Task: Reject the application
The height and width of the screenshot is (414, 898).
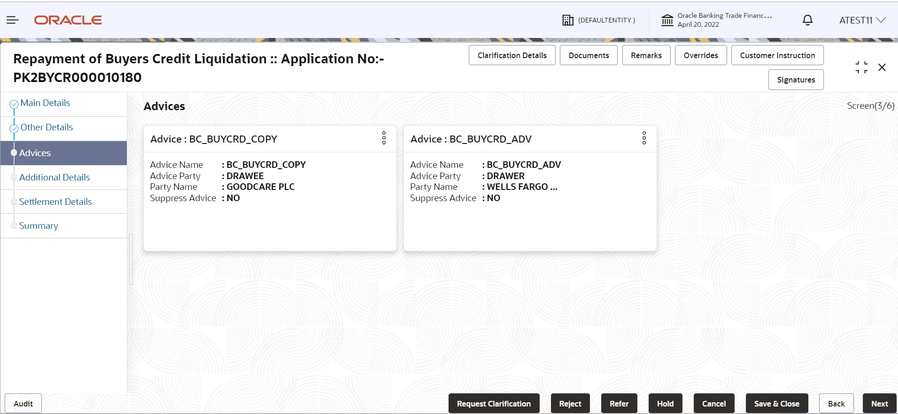Action: click(x=570, y=404)
